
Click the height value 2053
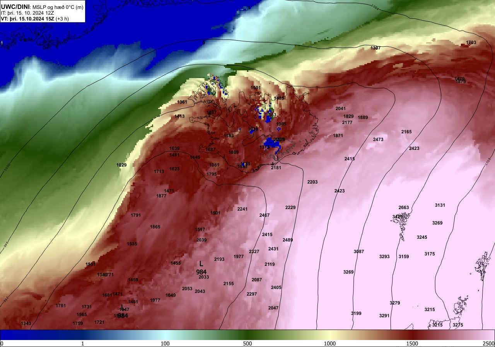(x=187, y=289)
